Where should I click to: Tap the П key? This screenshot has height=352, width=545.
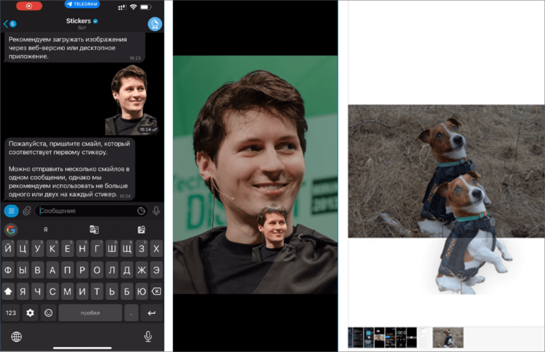pyautogui.click(x=68, y=270)
